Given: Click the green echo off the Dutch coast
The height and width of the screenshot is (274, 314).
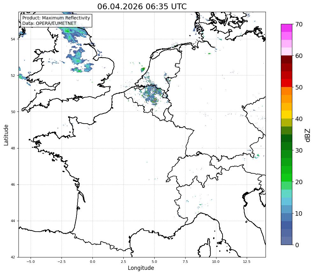Looking at the screenshot, I should (x=143, y=70).
